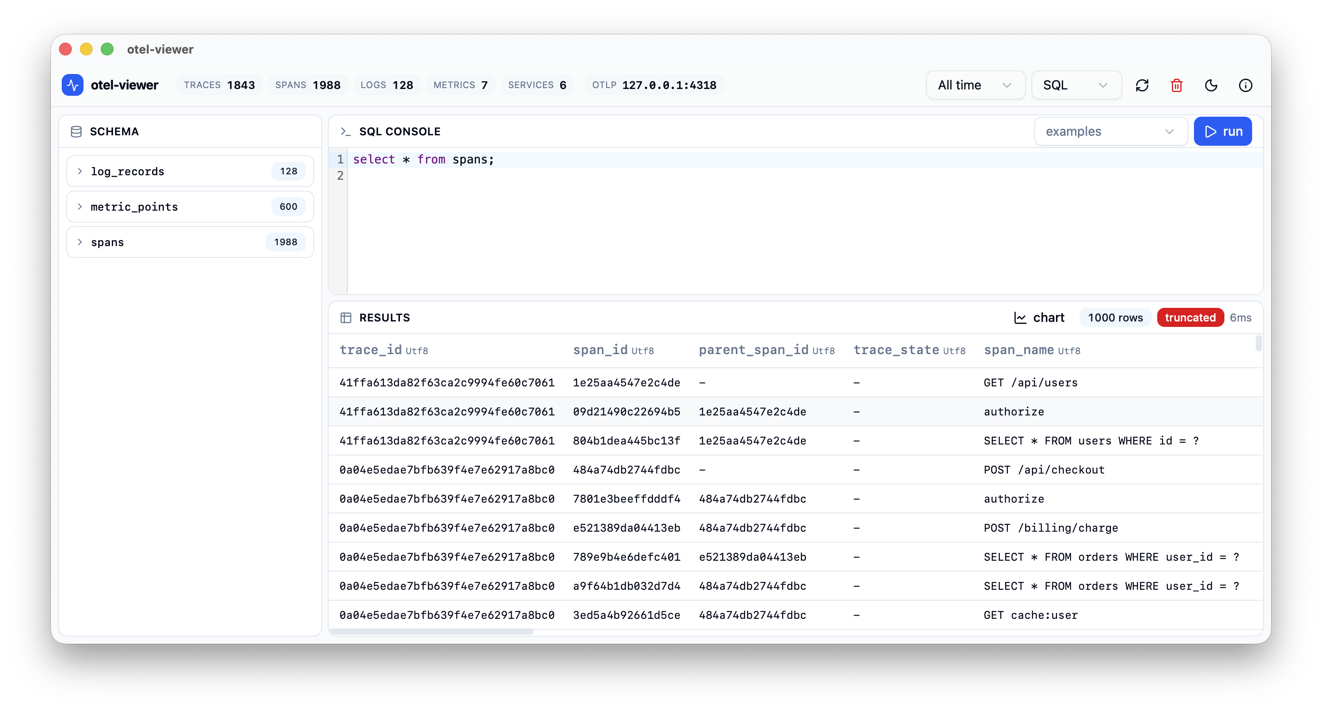Click the span_id column header
Screen dimensions: 1322x711
(613, 351)
